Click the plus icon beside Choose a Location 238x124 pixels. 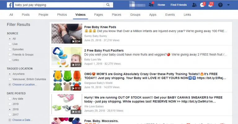[x=10, y=85]
